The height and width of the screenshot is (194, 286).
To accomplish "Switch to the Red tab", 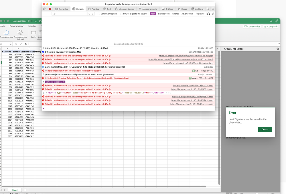I will (107, 9).
